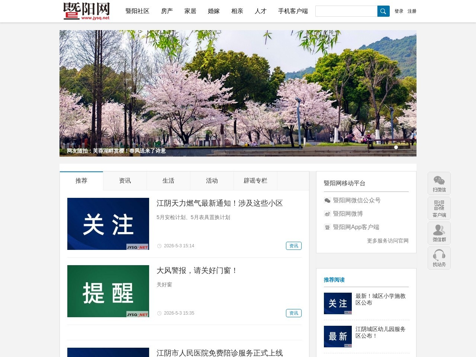The height and width of the screenshot is (357, 476).
Task: Open 暨阳网App客户端 link
Action: coord(356,227)
